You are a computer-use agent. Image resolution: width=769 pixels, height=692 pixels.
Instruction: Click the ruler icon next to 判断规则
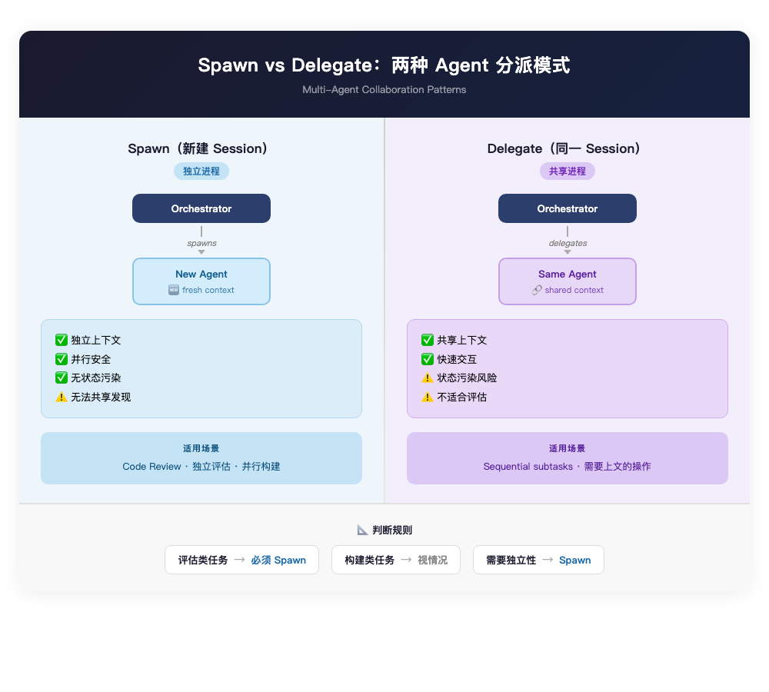tap(360, 529)
